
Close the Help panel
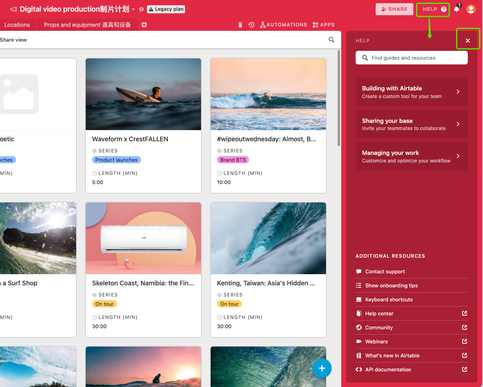(468, 40)
